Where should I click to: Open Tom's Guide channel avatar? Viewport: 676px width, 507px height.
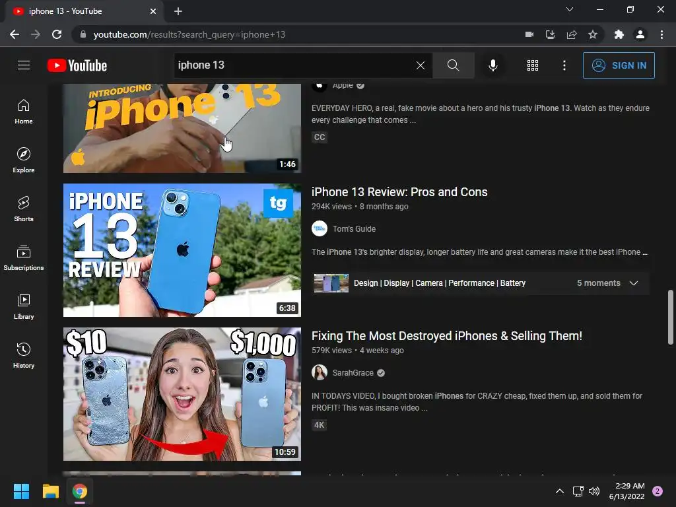320,228
